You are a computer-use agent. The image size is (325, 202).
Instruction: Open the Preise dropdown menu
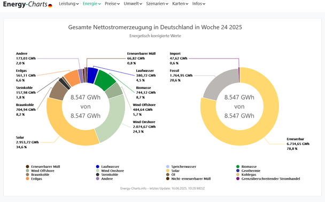(112, 4)
